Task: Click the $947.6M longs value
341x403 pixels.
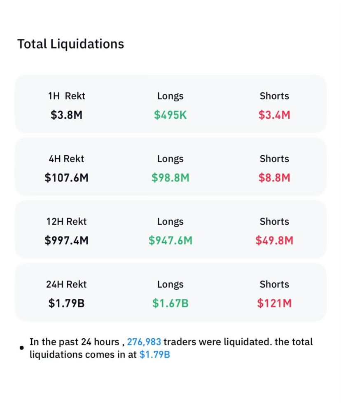Action: pos(170,240)
